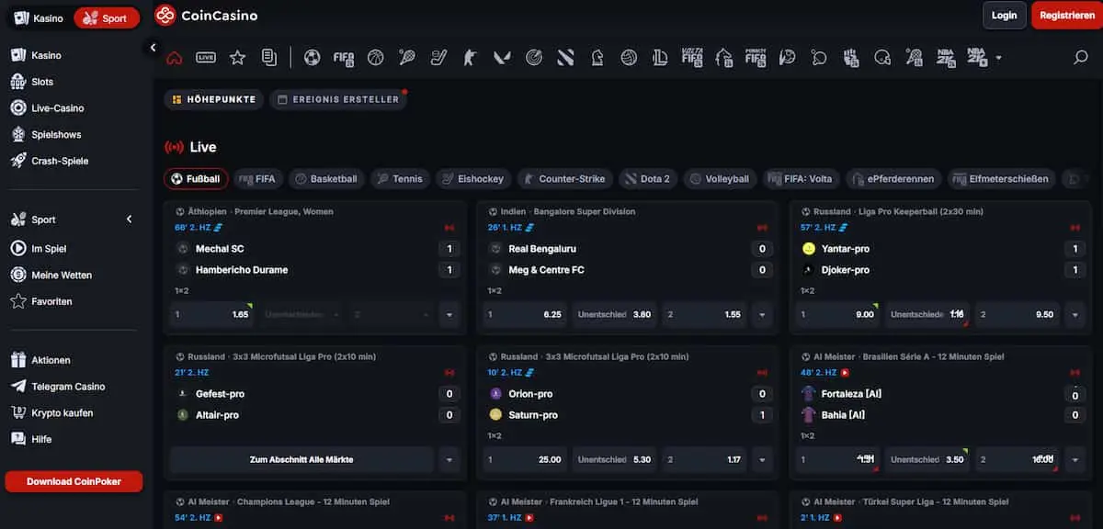Open the Höhepunkte tab
This screenshot has width=1103, height=529.
[x=214, y=99]
